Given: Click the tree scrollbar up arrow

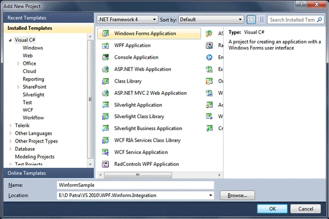Looking at the screenshot, I should coord(90,36).
